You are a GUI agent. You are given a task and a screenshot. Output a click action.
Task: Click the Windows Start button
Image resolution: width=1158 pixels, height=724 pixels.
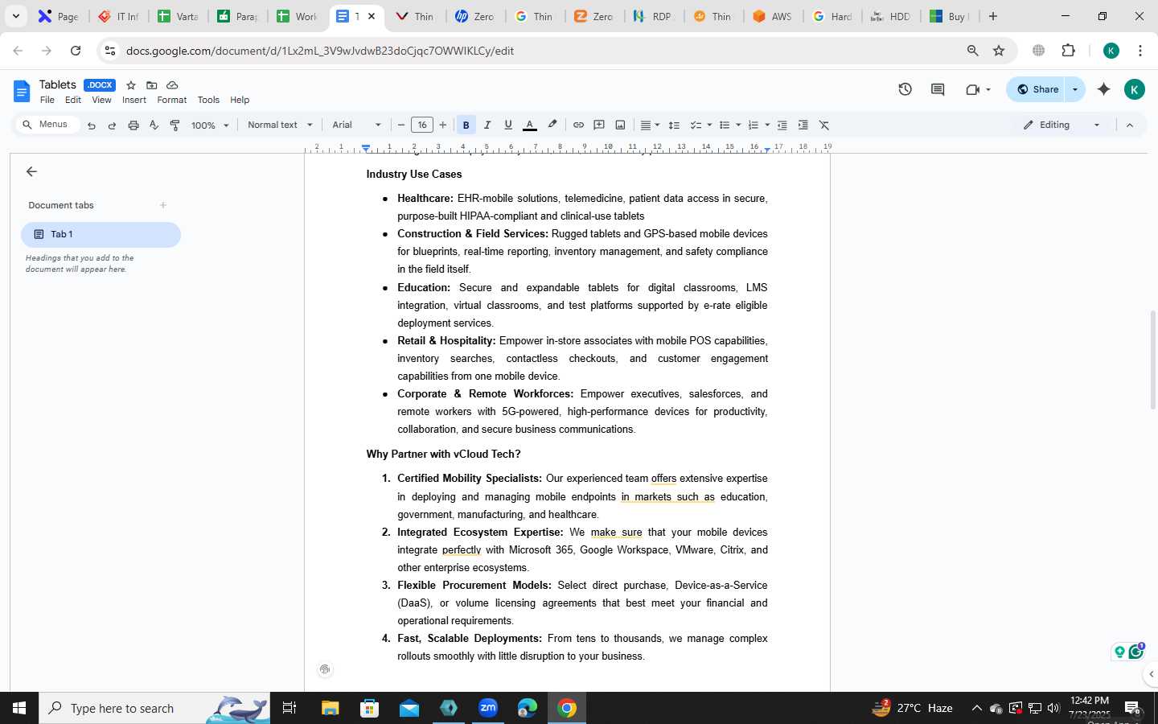pos(19,708)
